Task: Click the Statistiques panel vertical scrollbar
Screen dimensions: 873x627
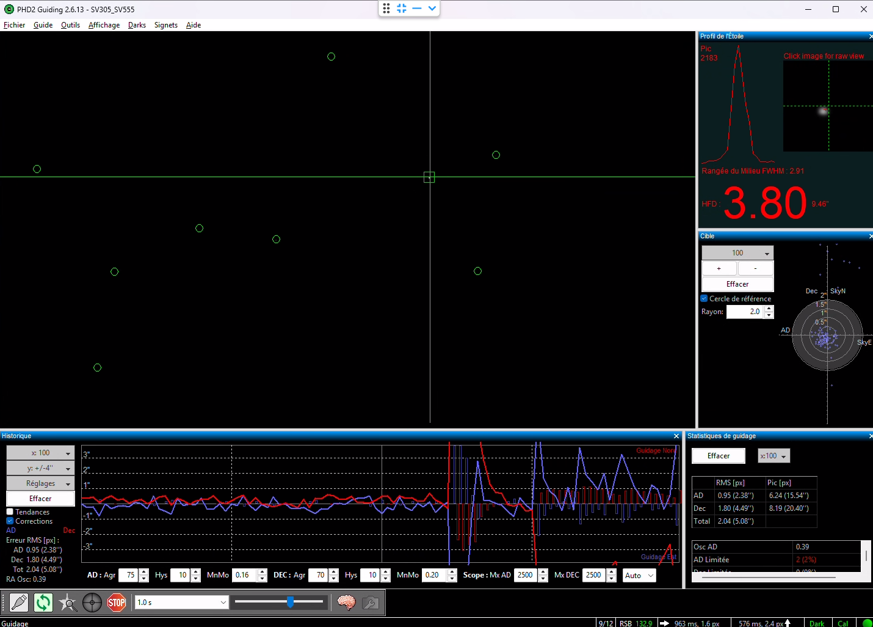Action: click(866, 555)
